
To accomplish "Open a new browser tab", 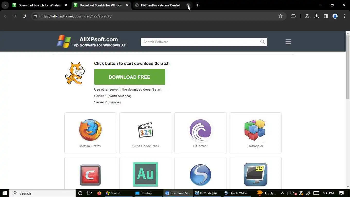I will point(198,5).
